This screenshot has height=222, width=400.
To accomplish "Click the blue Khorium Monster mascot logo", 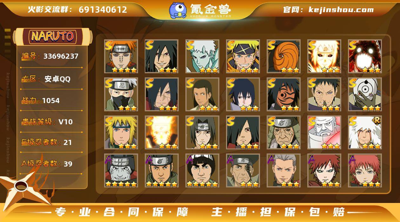I will click(x=178, y=10).
